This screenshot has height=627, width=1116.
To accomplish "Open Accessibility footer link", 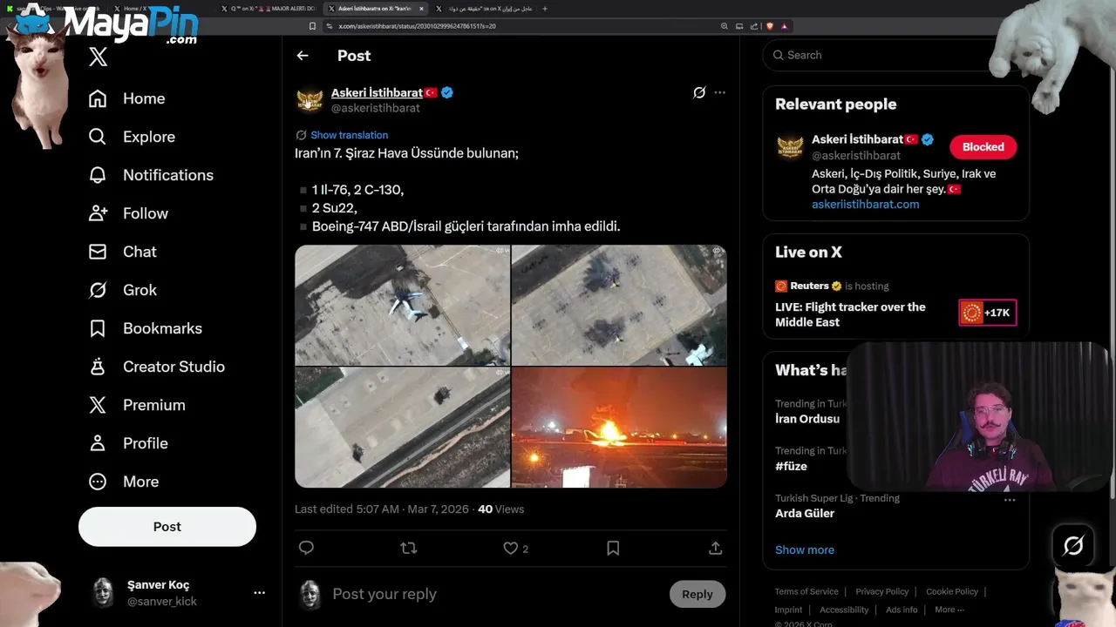I will pos(844,610).
